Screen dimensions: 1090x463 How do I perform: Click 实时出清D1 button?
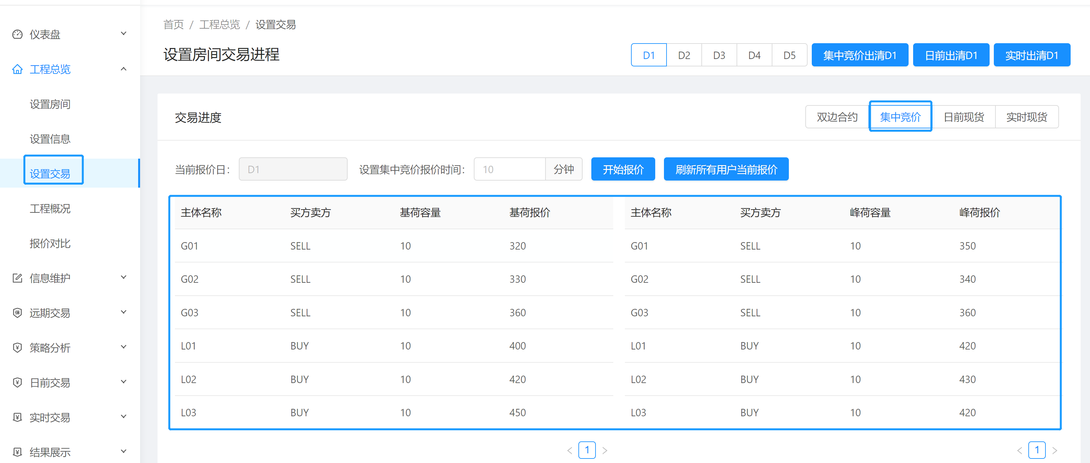click(1032, 55)
